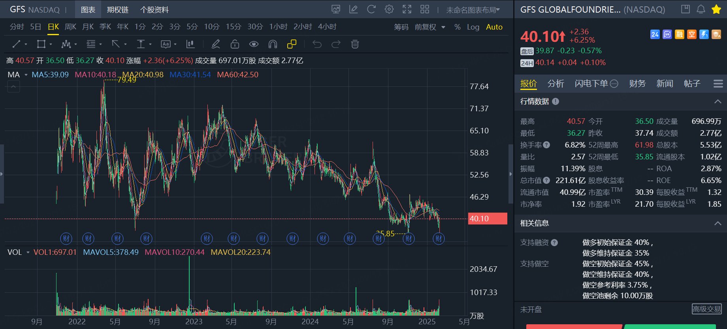Screen dimensions: 727x329
Task: Select the 周K timeframe
Action: [70, 27]
